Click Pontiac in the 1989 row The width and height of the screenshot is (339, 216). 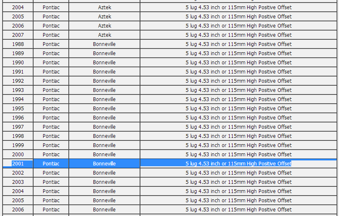coord(51,53)
